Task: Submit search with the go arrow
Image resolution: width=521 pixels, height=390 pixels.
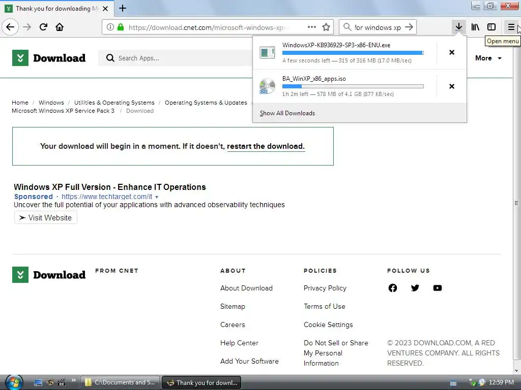Action: (x=409, y=27)
